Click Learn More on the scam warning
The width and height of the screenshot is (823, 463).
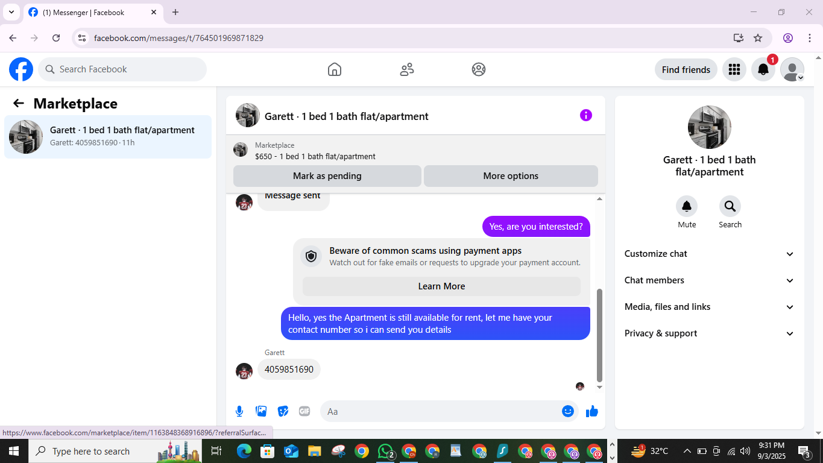(441, 286)
